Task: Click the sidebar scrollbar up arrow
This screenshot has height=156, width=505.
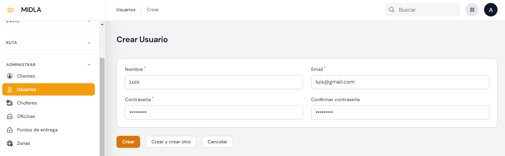Action: point(102,25)
